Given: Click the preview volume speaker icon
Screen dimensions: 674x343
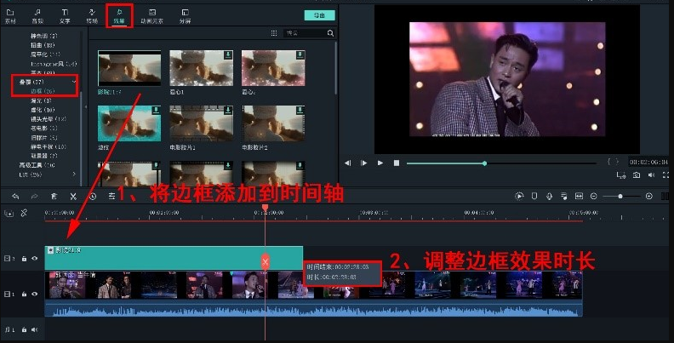Looking at the screenshot, I should tap(651, 174).
